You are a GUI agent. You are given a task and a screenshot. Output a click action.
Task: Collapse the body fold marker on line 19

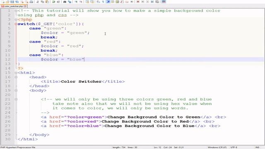pos(16,91)
